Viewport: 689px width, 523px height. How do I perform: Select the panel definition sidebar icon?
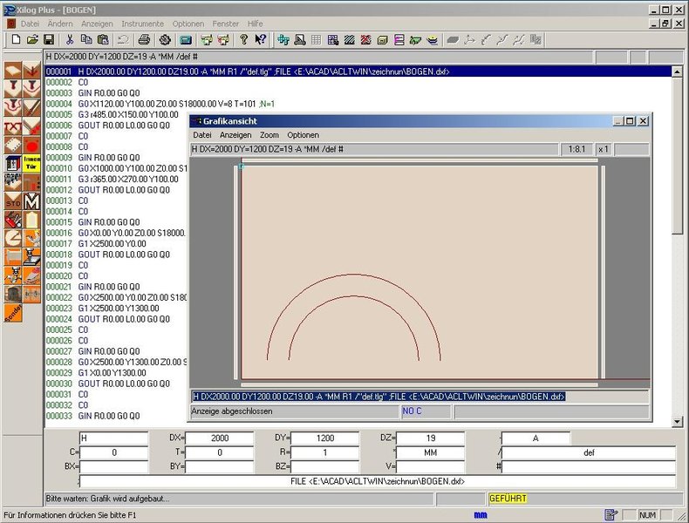13,71
